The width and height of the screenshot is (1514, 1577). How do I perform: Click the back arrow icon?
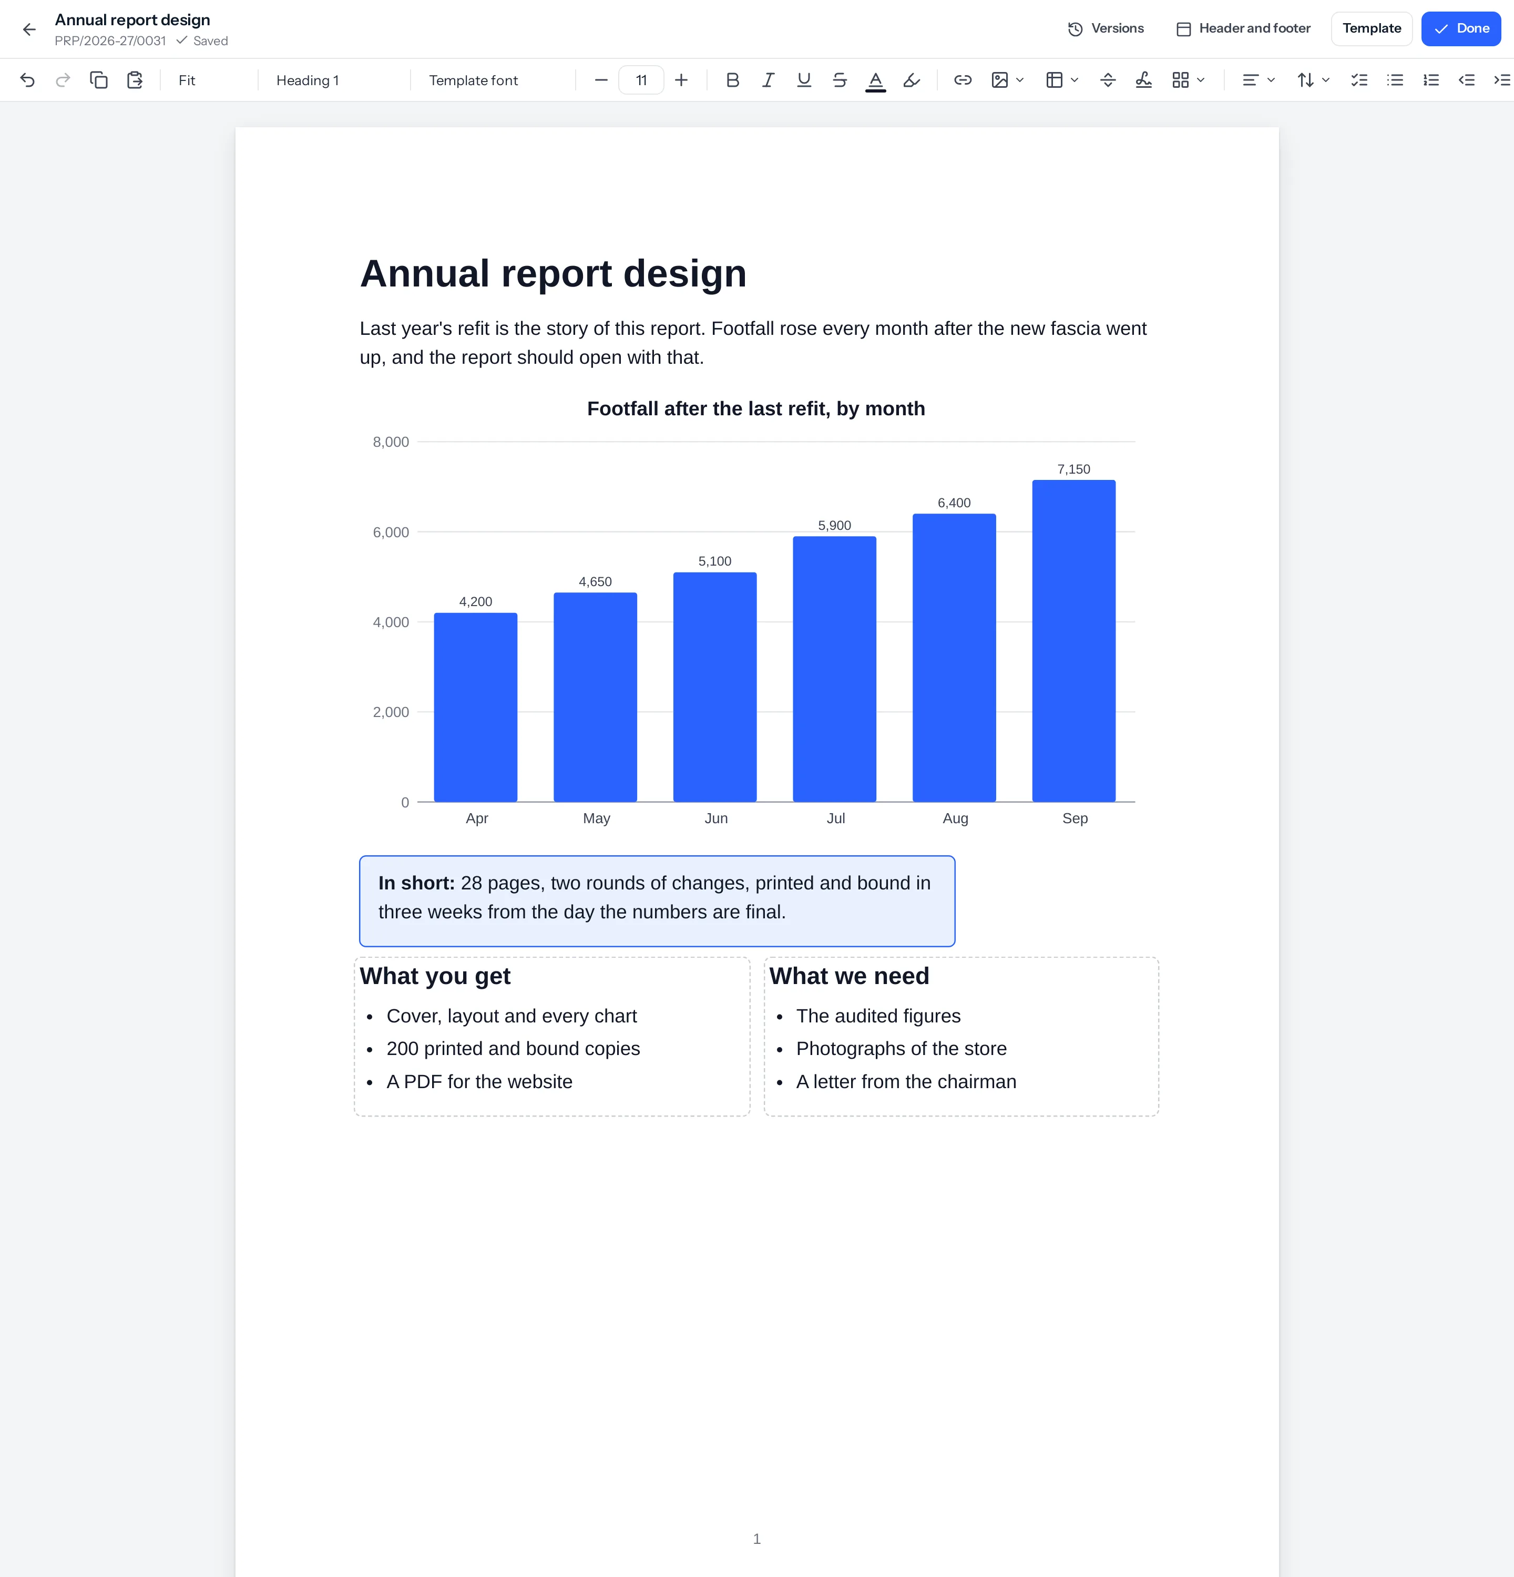(30, 30)
